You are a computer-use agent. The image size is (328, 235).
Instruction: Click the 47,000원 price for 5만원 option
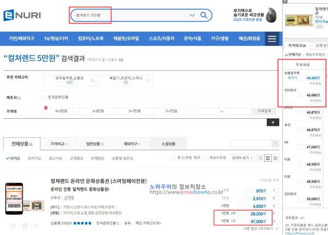(x=258, y=221)
